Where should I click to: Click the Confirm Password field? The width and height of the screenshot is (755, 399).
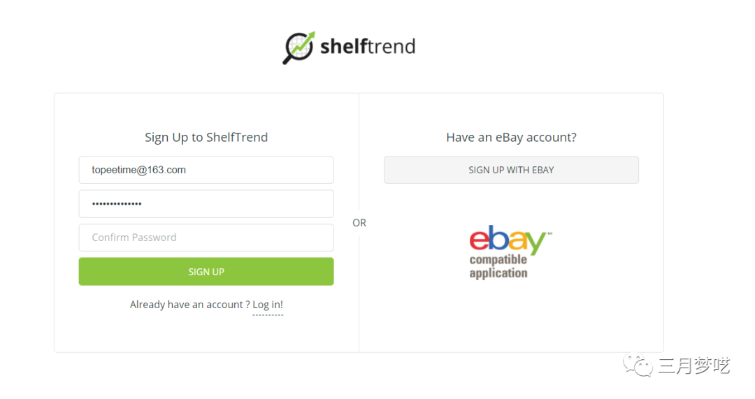(206, 238)
